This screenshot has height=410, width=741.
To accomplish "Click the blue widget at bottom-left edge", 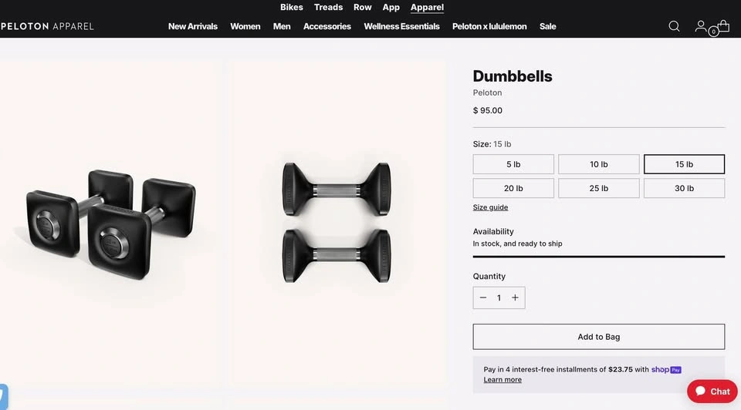I will click(x=3, y=396).
